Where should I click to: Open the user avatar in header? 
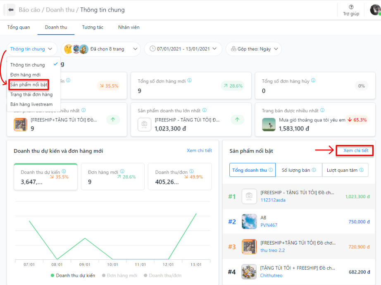pos(375,10)
